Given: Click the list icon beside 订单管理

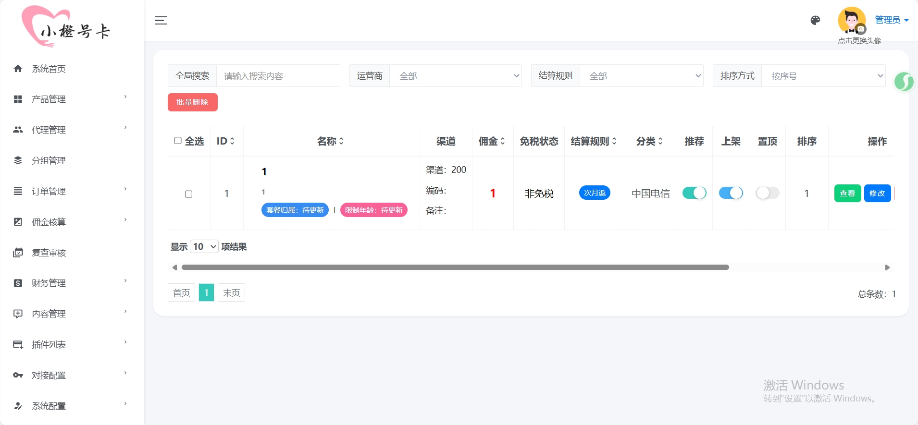Looking at the screenshot, I should (18, 191).
